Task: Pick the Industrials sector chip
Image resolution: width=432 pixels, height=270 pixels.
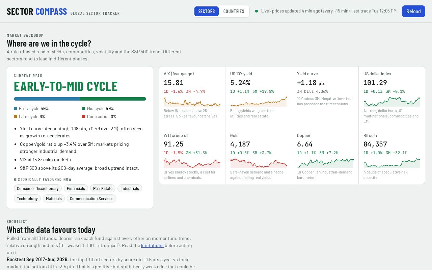Action: point(130,188)
